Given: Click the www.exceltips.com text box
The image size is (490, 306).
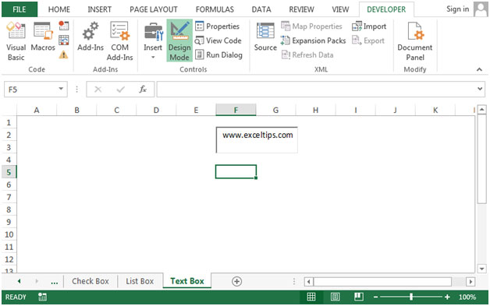Looking at the screenshot, I should 257,139.
